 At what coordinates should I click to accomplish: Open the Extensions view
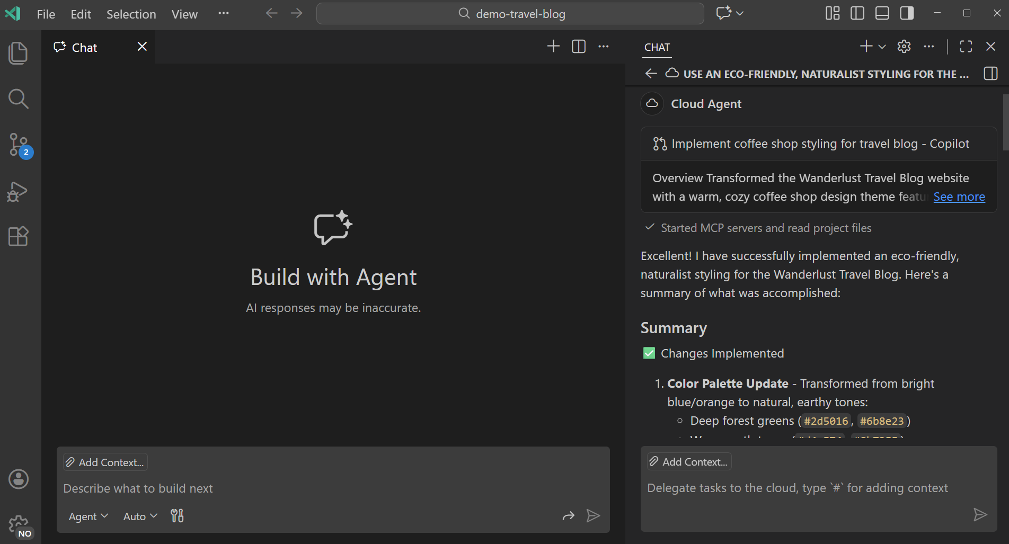click(x=17, y=236)
